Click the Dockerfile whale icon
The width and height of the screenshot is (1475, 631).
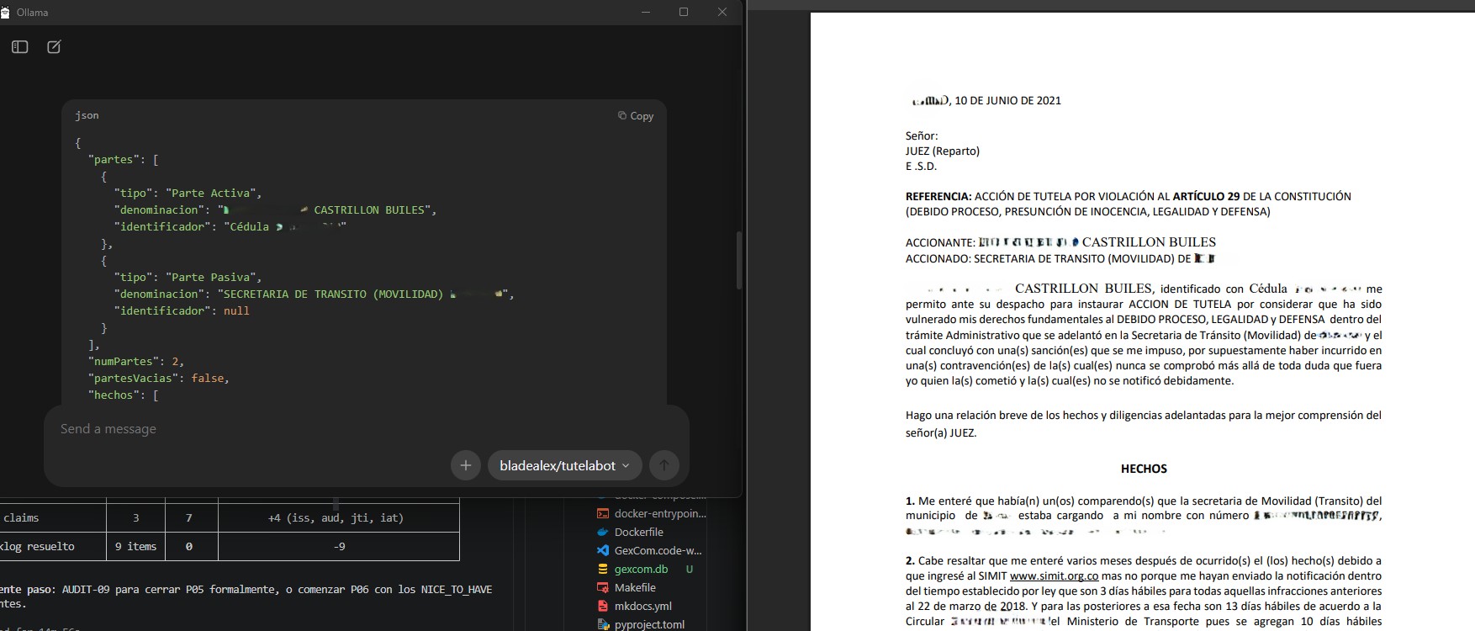602,532
